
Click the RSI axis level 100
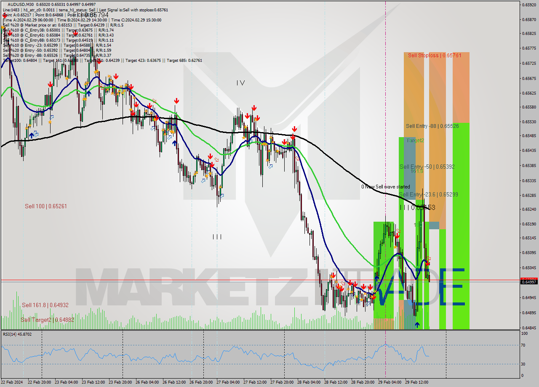[525, 333]
